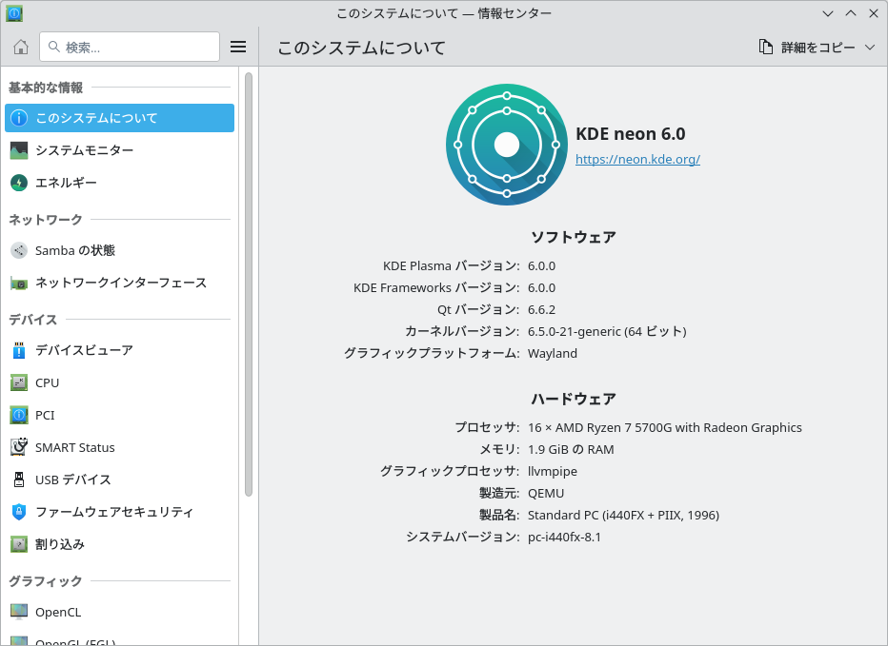Open the hamburger menu next to search
The height and width of the screenshot is (646, 888).
tap(238, 47)
